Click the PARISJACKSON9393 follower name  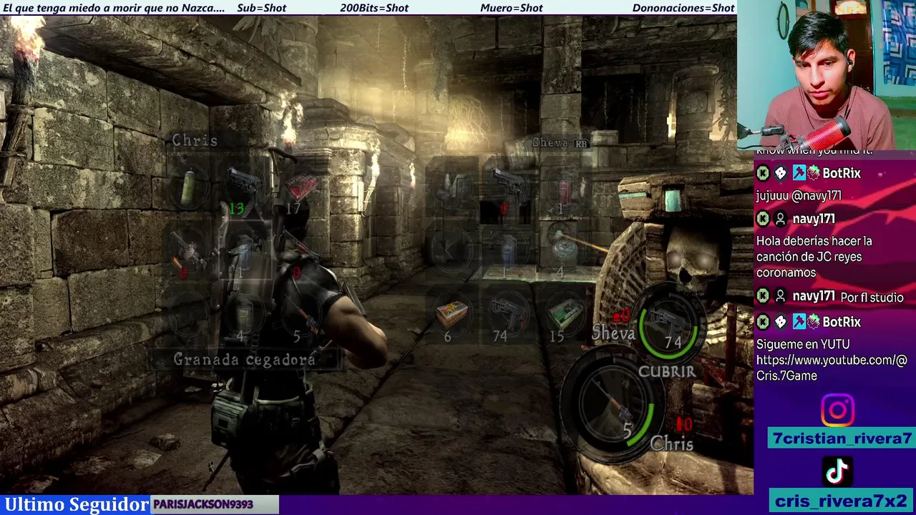(203, 504)
